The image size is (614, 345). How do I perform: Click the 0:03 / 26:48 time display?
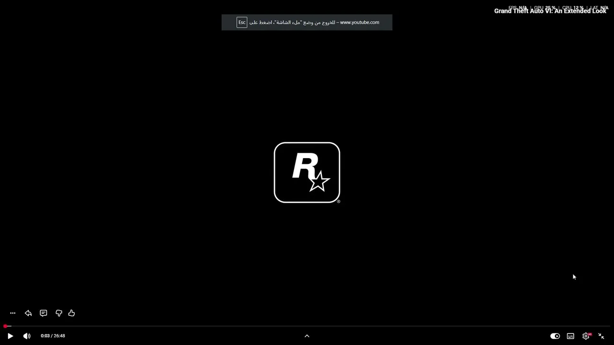[x=53, y=336]
